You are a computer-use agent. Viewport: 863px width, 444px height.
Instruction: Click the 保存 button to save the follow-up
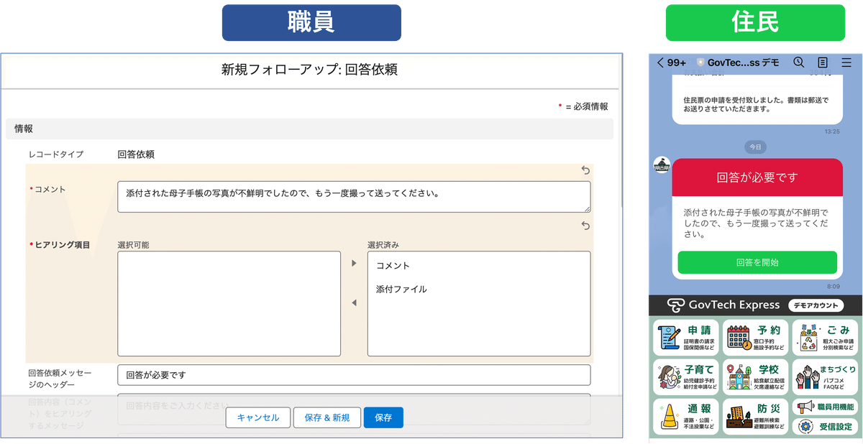pos(383,417)
